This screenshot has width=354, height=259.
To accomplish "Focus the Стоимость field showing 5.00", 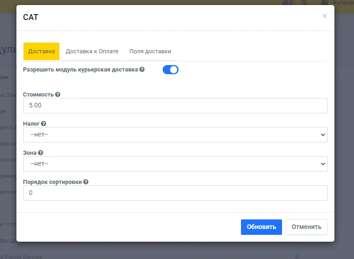I will 175,106.
